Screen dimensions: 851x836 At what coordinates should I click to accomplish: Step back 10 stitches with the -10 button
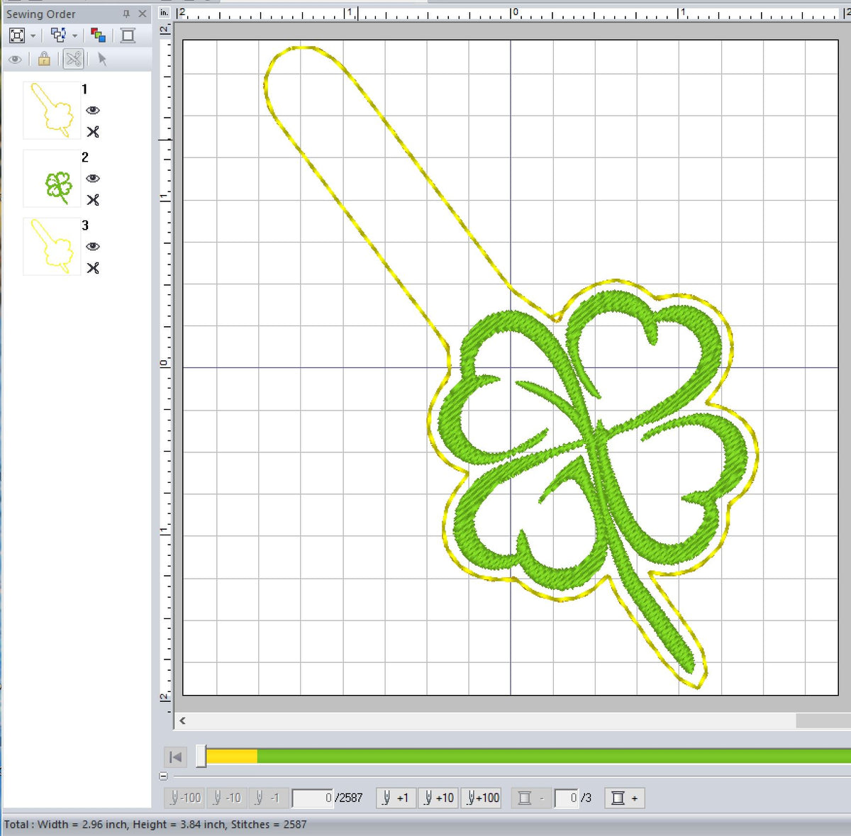click(228, 798)
